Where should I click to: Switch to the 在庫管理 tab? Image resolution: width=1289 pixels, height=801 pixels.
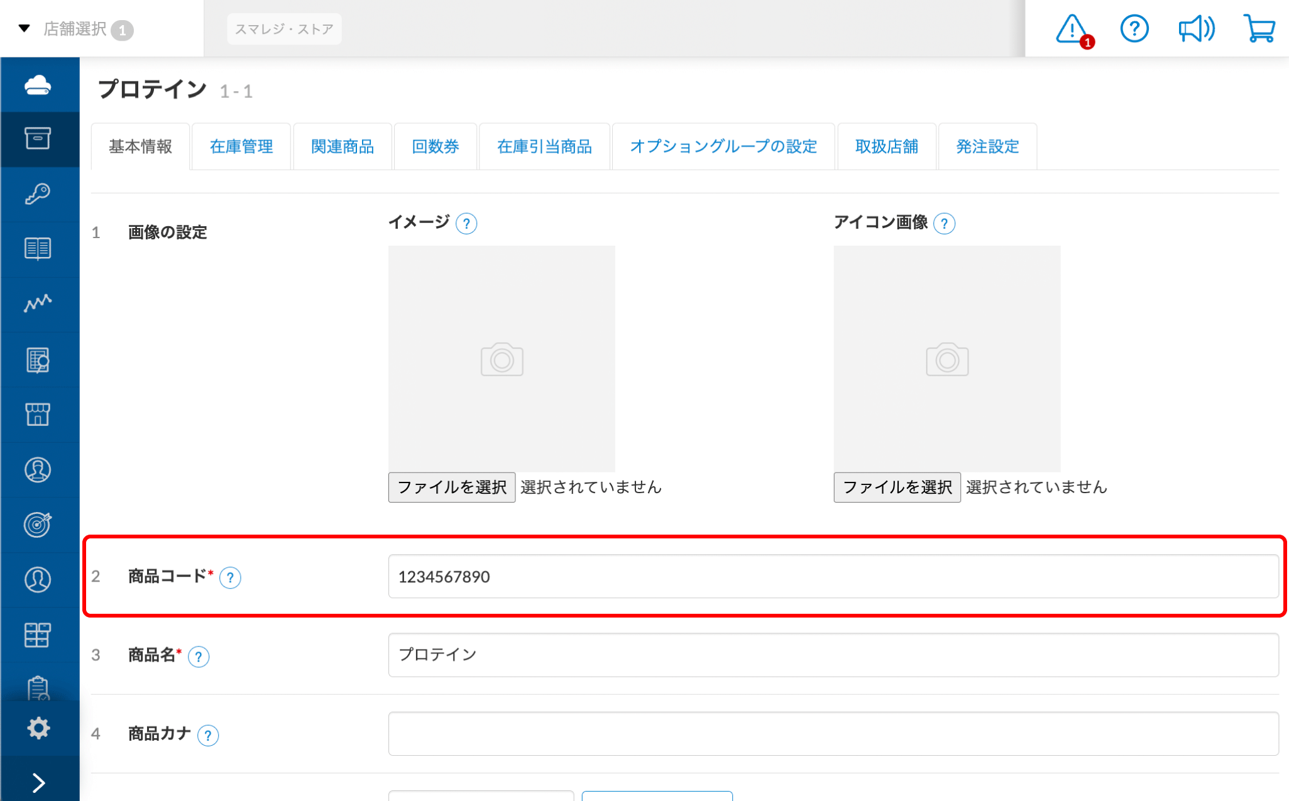(241, 146)
